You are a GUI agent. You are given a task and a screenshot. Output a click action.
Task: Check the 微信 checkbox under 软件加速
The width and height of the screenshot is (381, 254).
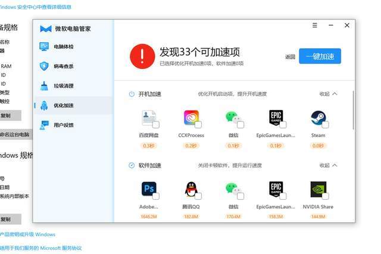[x=241, y=196]
